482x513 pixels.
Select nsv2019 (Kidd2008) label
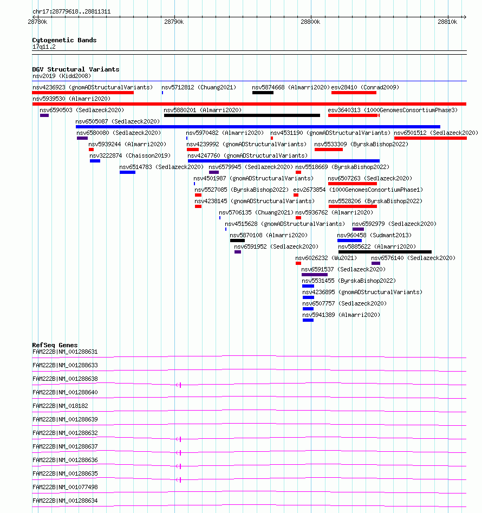(x=62, y=76)
